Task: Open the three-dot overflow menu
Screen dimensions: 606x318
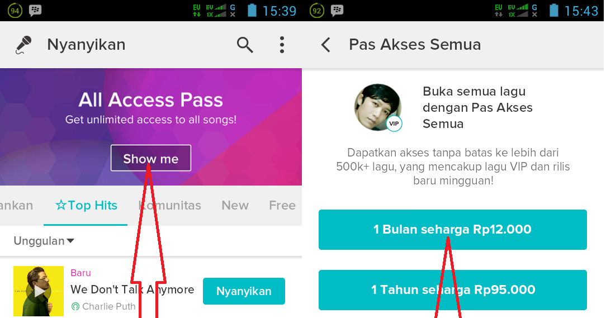Action: [x=282, y=45]
